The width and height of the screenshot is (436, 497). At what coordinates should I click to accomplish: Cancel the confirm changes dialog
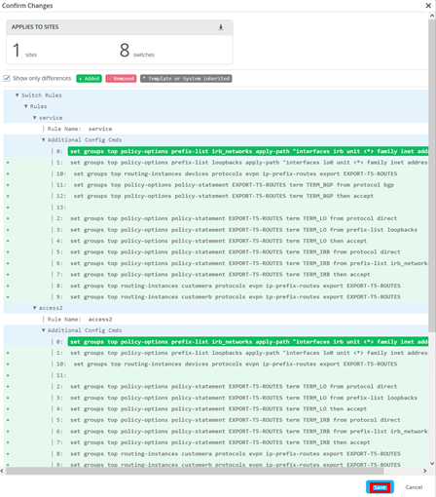(x=414, y=487)
